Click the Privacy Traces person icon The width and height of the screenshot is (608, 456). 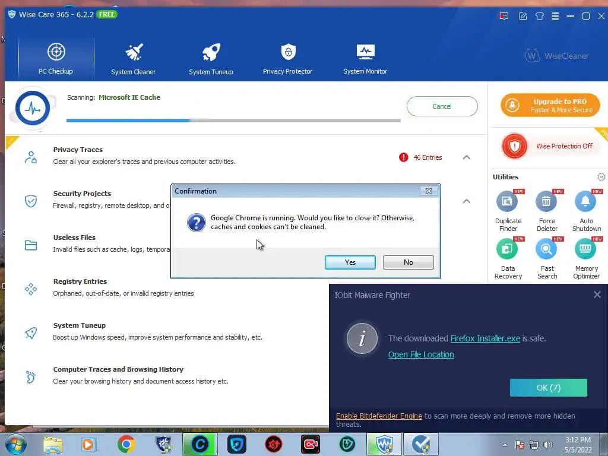31,157
